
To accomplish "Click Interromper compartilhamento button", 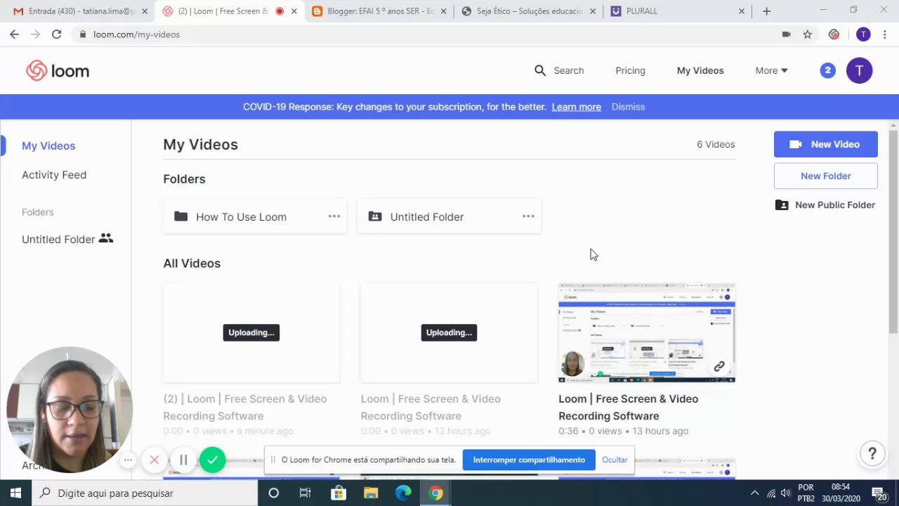I will 529,460.
